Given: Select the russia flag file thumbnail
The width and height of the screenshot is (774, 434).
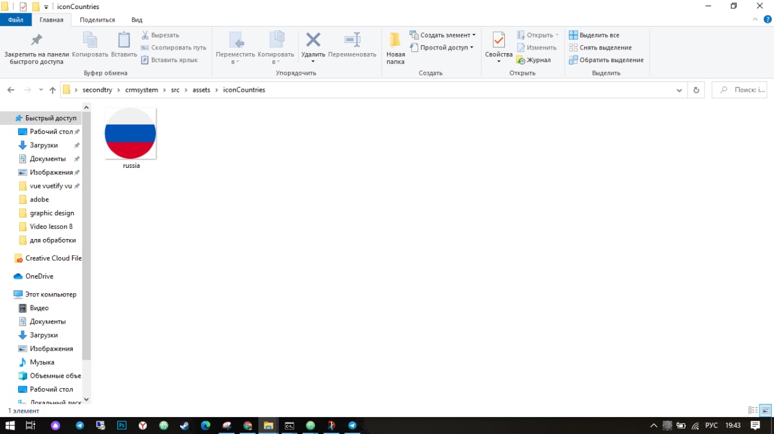Looking at the screenshot, I should click(131, 133).
